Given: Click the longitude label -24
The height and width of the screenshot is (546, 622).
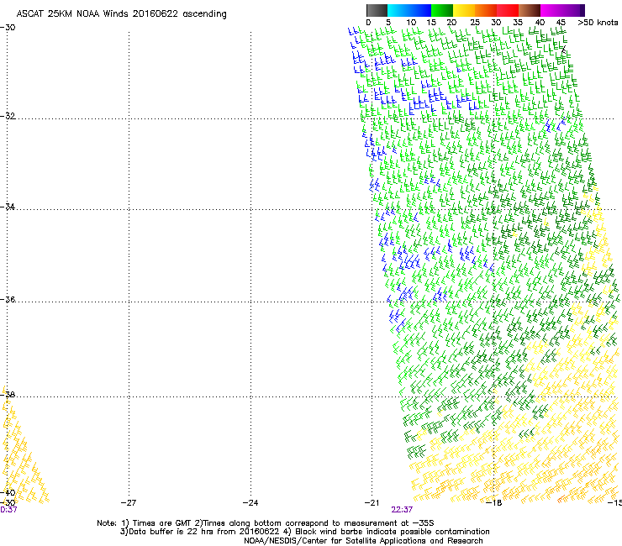Looking at the screenshot, I should click(x=250, y=503).
